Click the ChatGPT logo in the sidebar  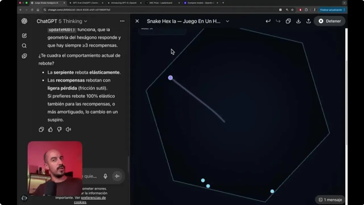coord(24,21)
